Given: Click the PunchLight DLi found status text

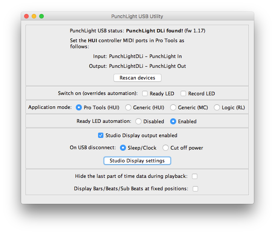Looking at the screenshot, I should click(x=155, y=31).
